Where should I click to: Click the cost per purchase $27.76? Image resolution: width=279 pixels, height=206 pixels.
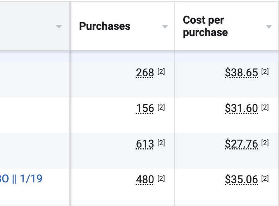tap(241, 144)
